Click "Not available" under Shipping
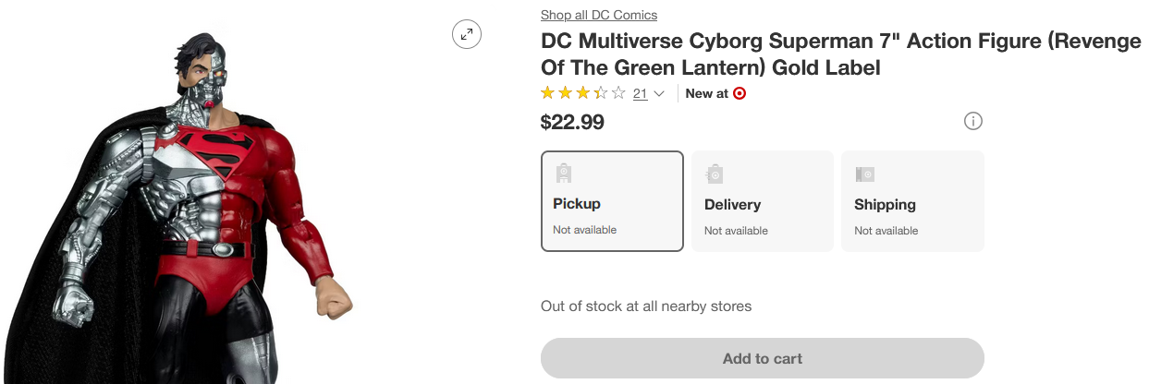 [x=886, y=231]
